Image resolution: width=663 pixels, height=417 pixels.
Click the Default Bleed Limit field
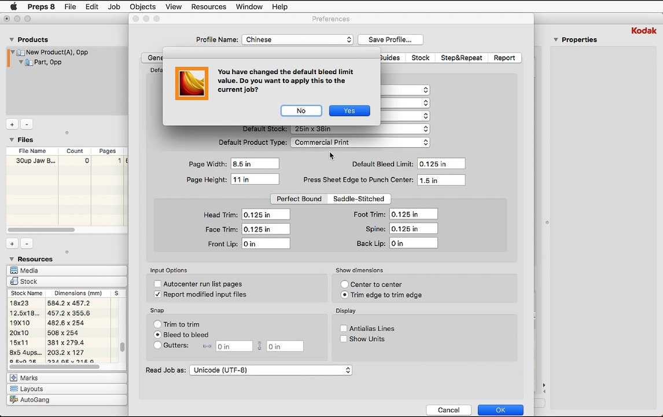pyautogui.click(x=441, y=164)
